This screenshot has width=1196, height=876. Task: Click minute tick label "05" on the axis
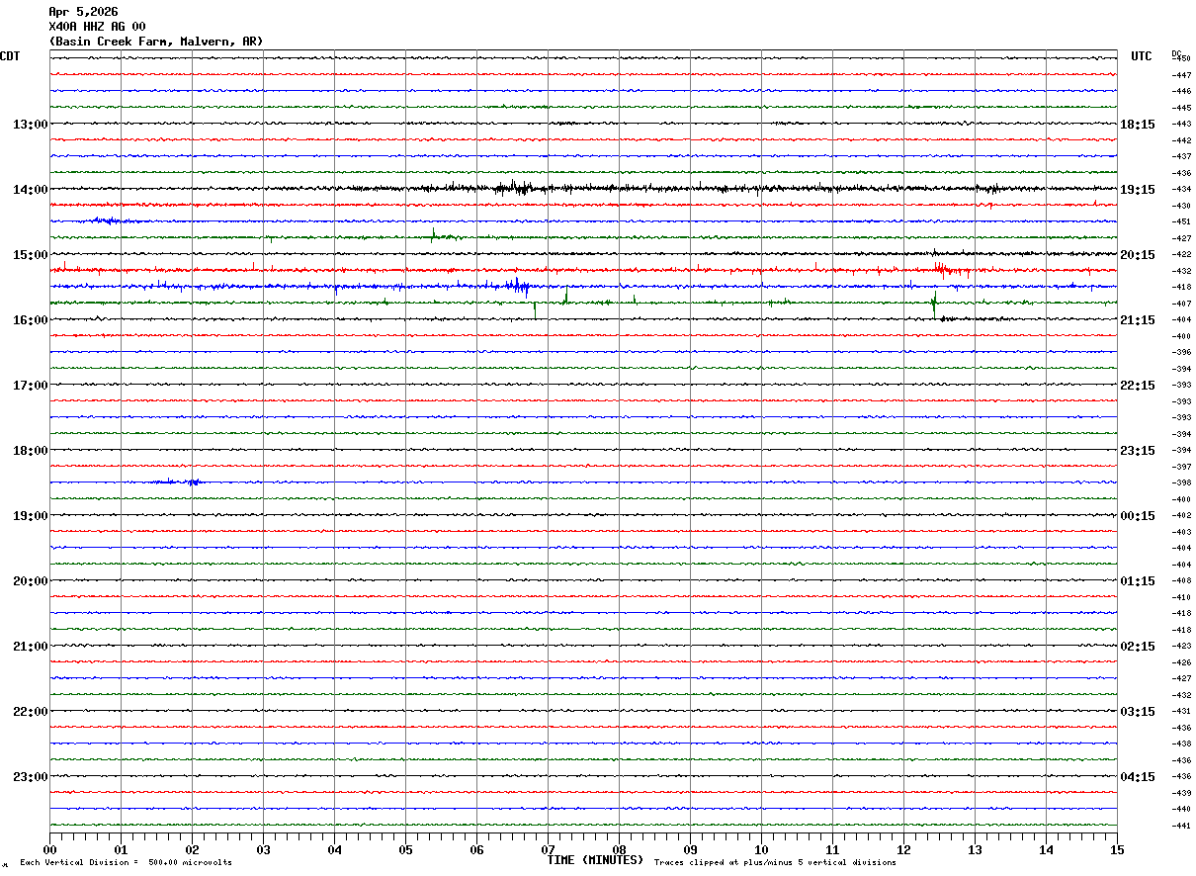pyautogui.click(x=405, y=849)
